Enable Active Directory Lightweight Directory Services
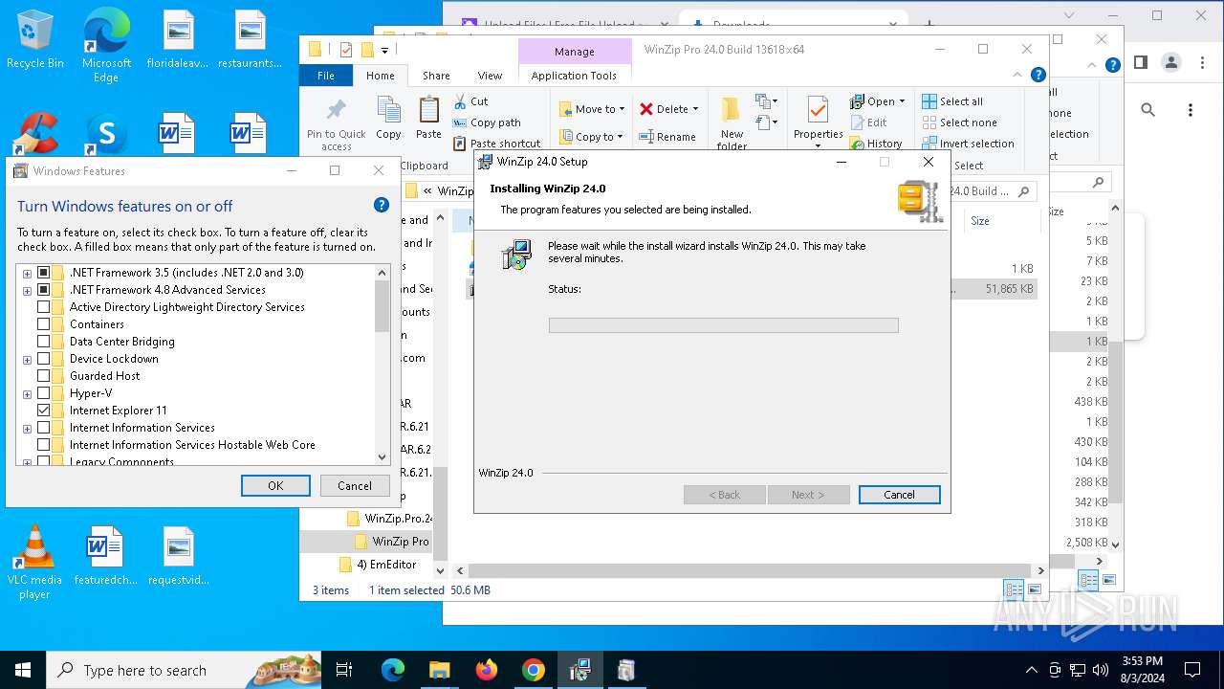The height and width of the screenshot is (689, 1224). [x=43, y=307]
